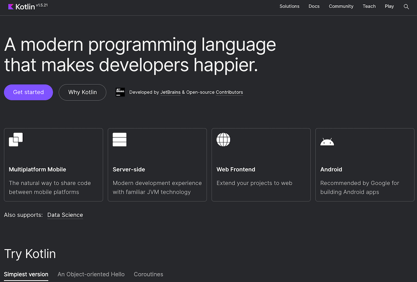
Task: Click the JetBrains logo icon
Action: pyautogui.click(x=120, y=92)
